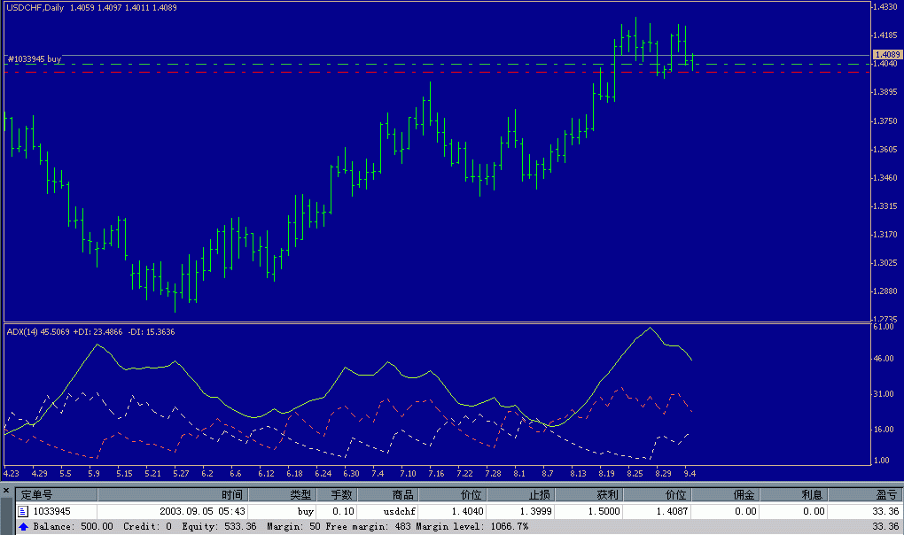Click the 0.00 cell under 佣金
Viewport: 904px width, 535px height.
[745, 511]
